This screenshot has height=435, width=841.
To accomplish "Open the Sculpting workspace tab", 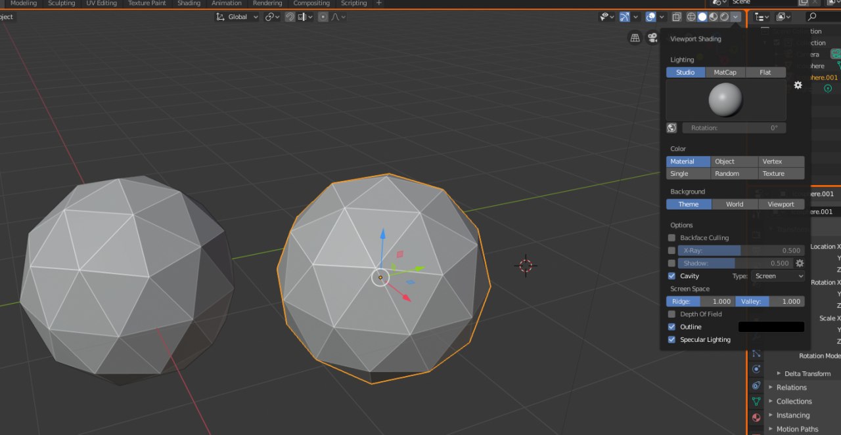I will 62,3.
